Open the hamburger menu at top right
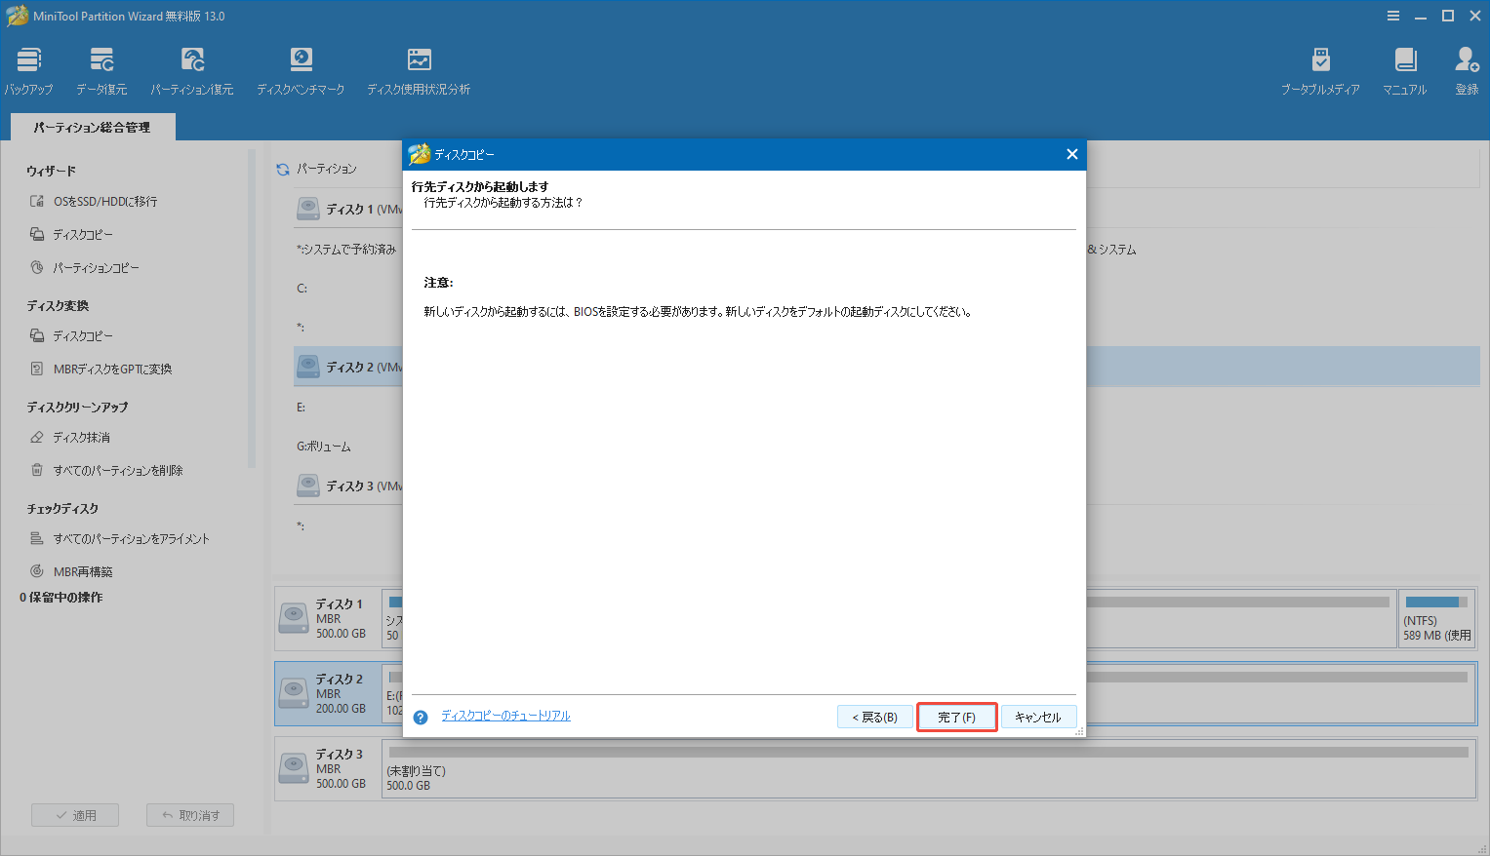Image resolution: width=1490 pixels, height=856 pixels. pos(1392,15)
